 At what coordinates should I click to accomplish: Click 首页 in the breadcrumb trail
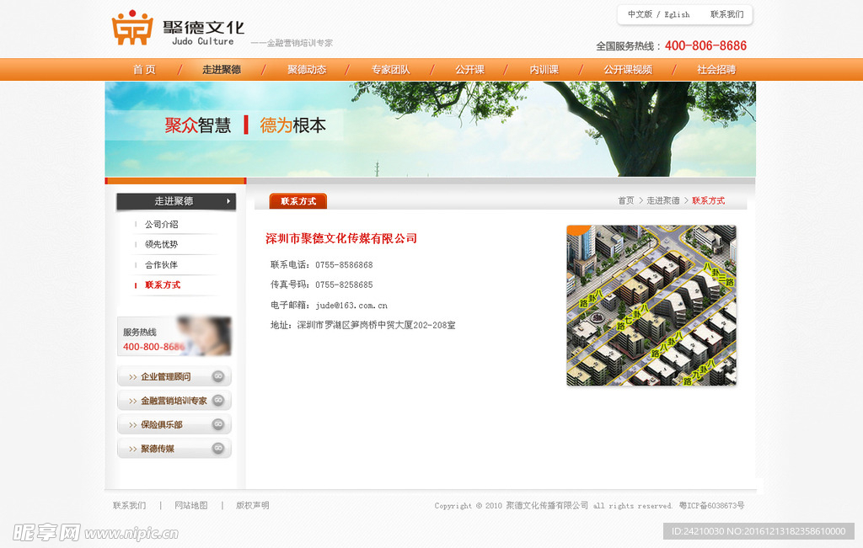[625, 201]
